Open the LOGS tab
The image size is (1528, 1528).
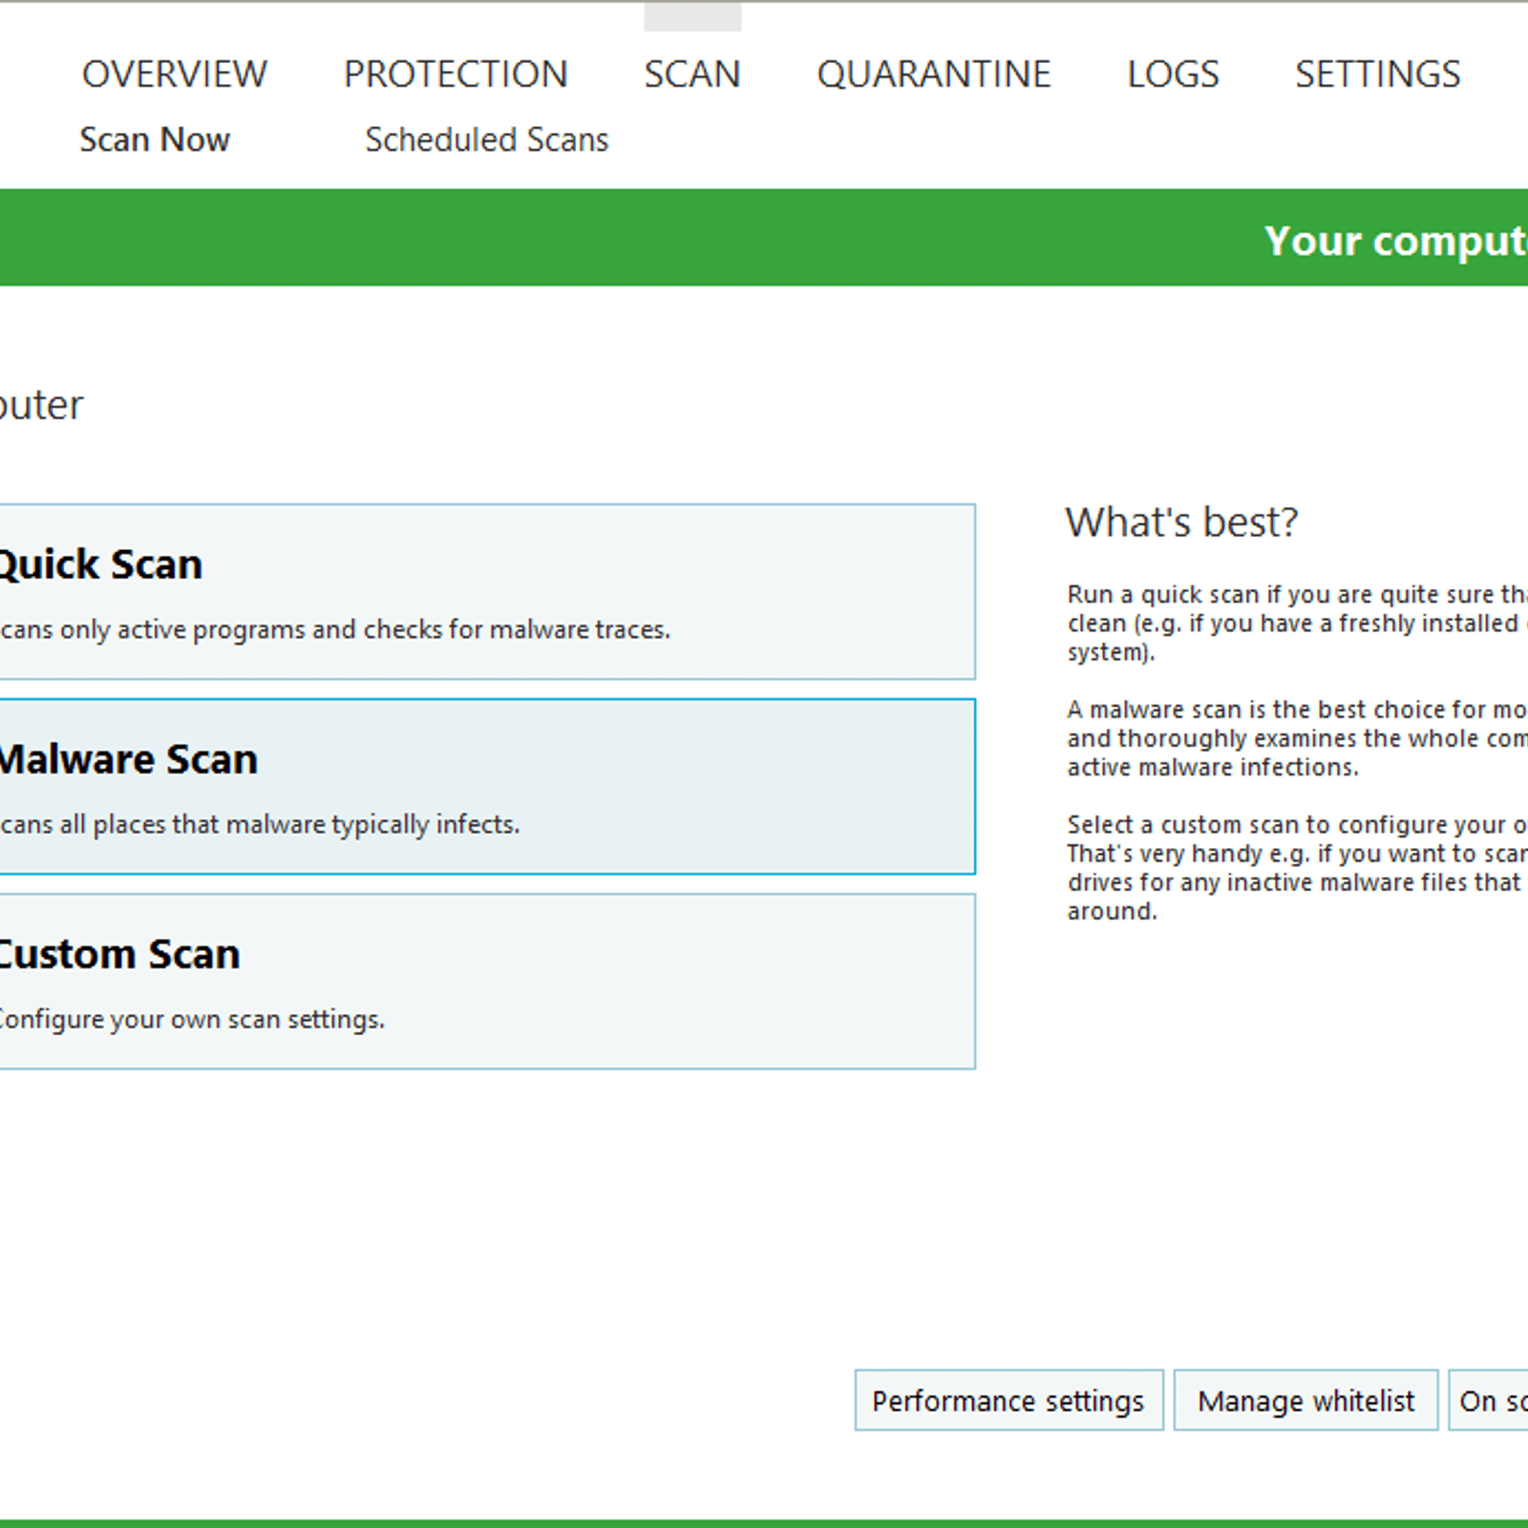click(x=1173, y=74)
